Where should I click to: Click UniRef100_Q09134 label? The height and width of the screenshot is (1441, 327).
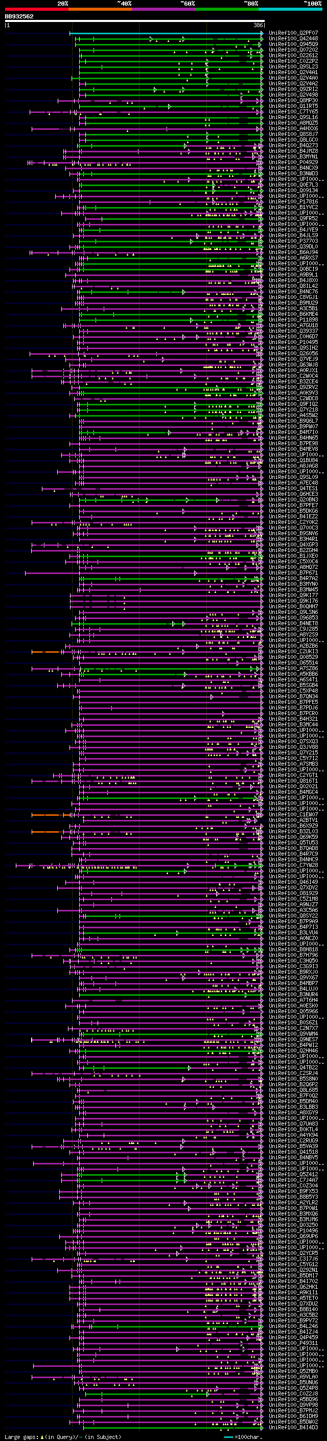293,190
